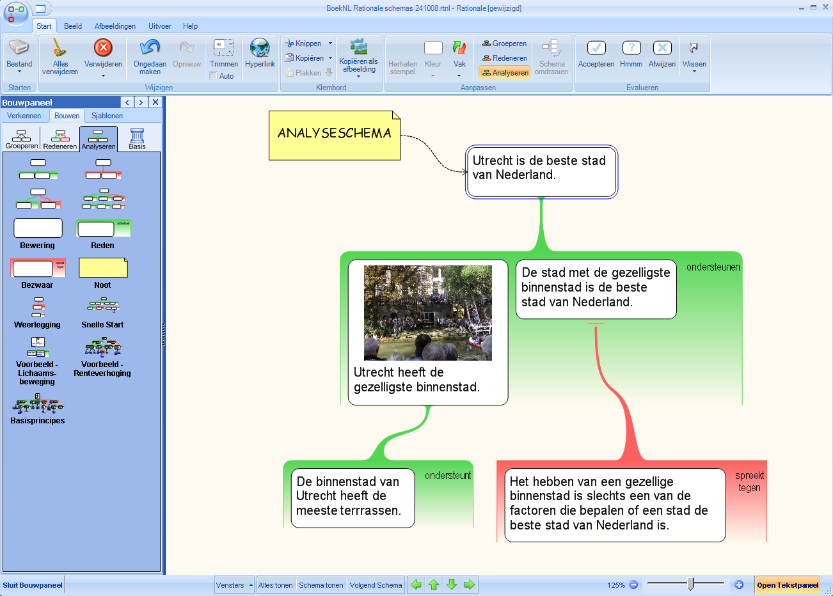Open the Start ribbon tab

(x=44, y=26)
